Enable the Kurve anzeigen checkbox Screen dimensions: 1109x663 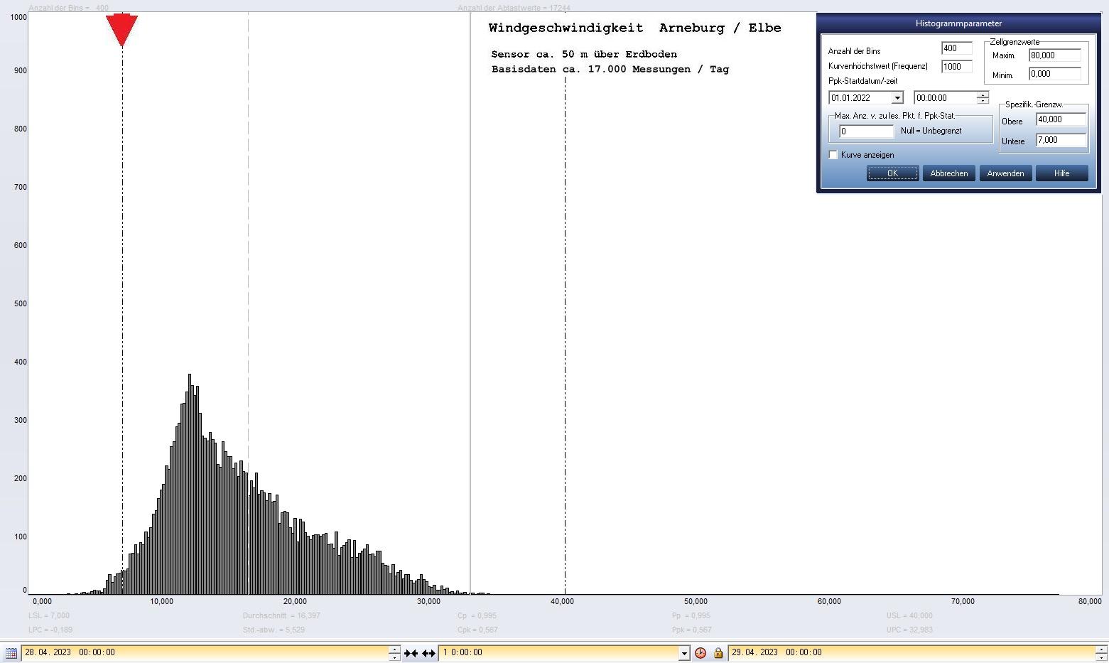(x=833, y=155)
